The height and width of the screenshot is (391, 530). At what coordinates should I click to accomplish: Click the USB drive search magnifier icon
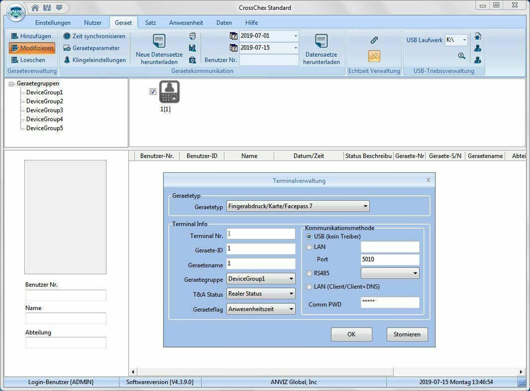[461, 56]
